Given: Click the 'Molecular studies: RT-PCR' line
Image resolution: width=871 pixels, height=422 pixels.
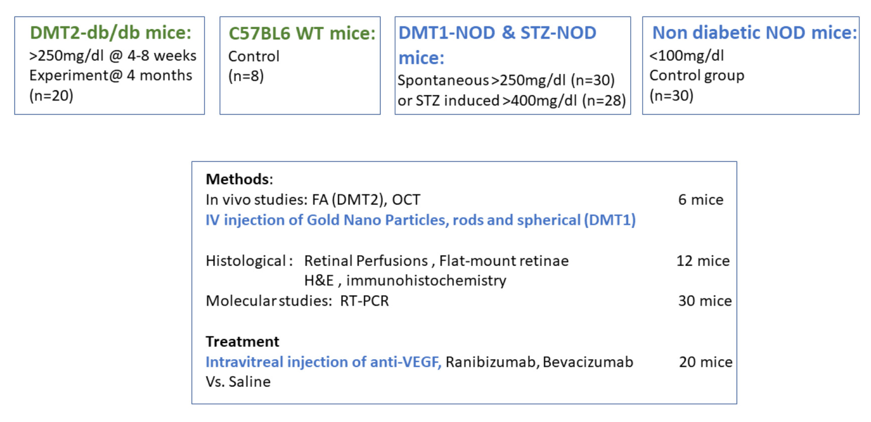Looking at the screenshot, I should click(x=297, y=301).
